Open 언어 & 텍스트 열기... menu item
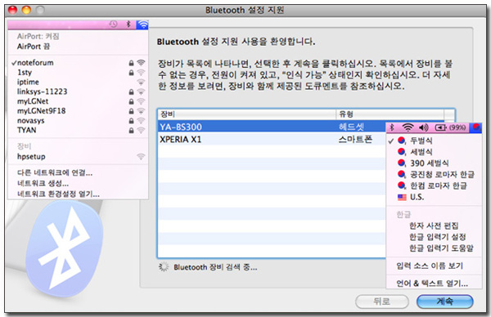Viewport: 491px width, 317px height. 434,284
